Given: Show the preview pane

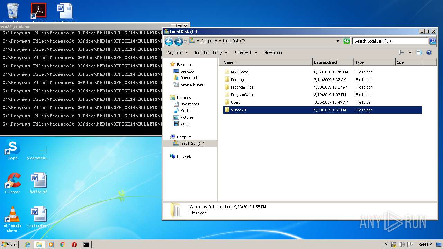Looking at the screenshot, I should click(x=419, y=53).
